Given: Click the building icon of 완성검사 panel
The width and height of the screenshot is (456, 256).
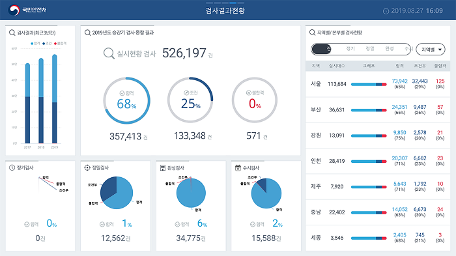Looking at the screenshot, I should 163,168.
